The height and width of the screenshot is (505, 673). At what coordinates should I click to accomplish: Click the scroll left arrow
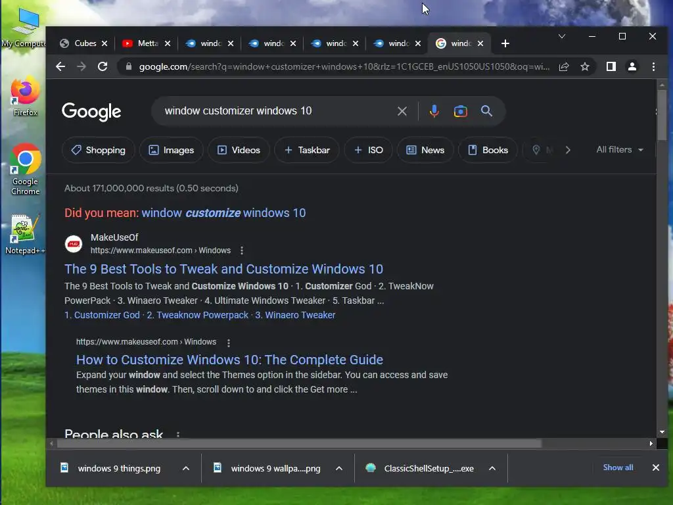pyautogui.click(x=51, y=444)
